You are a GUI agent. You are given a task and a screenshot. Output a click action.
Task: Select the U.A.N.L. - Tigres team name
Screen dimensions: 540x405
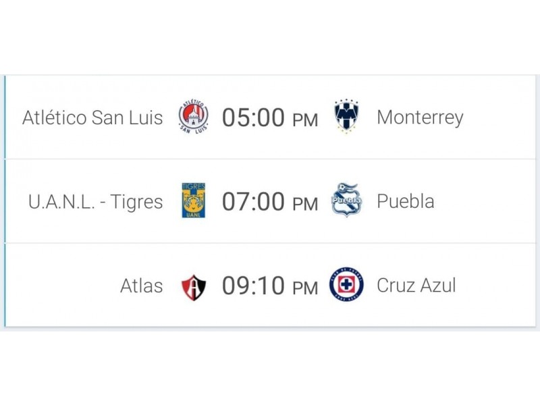tap(95, 201)
